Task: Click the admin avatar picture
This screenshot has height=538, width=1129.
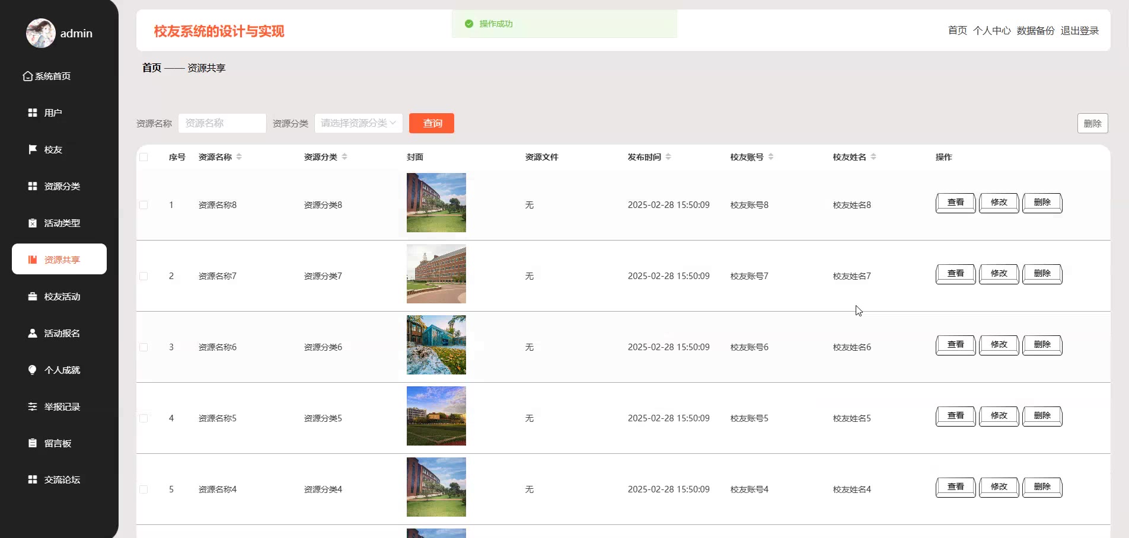Action: (40, 33)
